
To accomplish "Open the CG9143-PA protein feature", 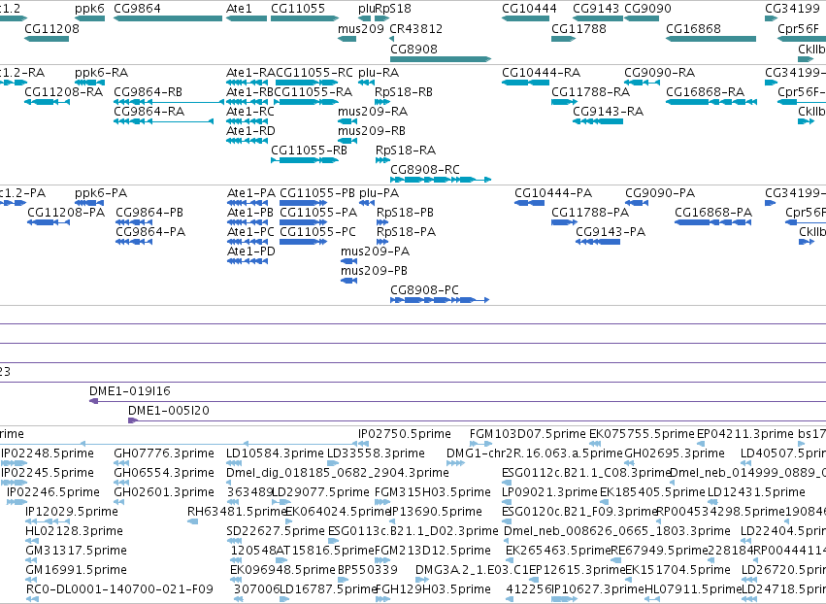I will tap(598, 242).
